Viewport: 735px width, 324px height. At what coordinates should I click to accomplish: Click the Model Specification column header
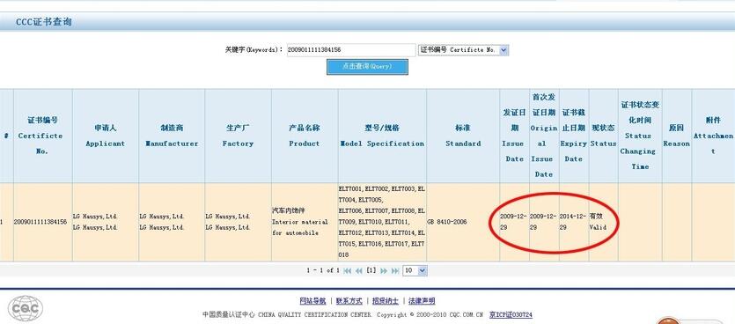click(382, 136)
